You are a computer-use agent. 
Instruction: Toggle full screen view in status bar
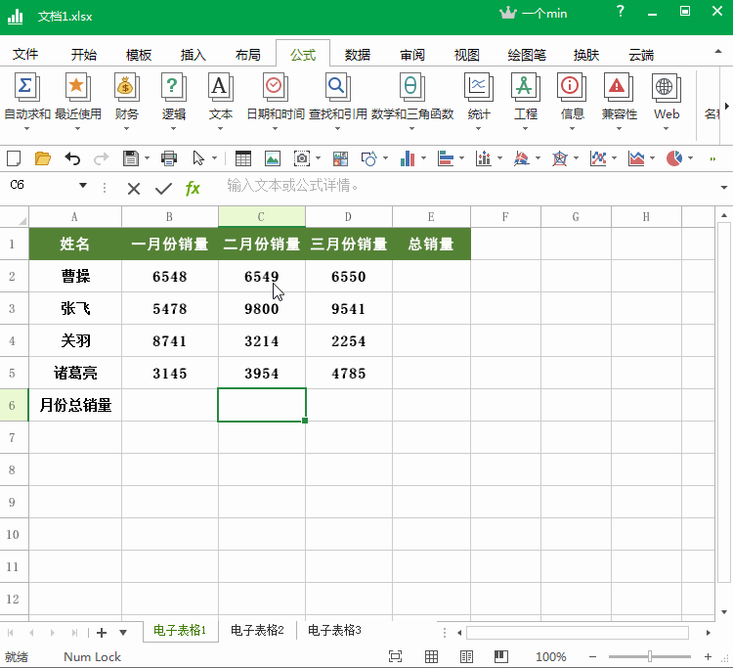tap(395, 656)
